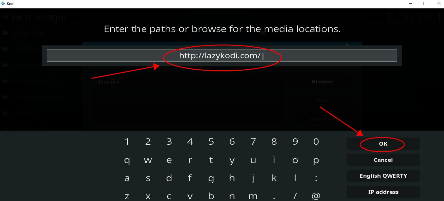Screen dimensions: 444x201
Task: Select the IP address entry option
Action: (x=383, y=192)
